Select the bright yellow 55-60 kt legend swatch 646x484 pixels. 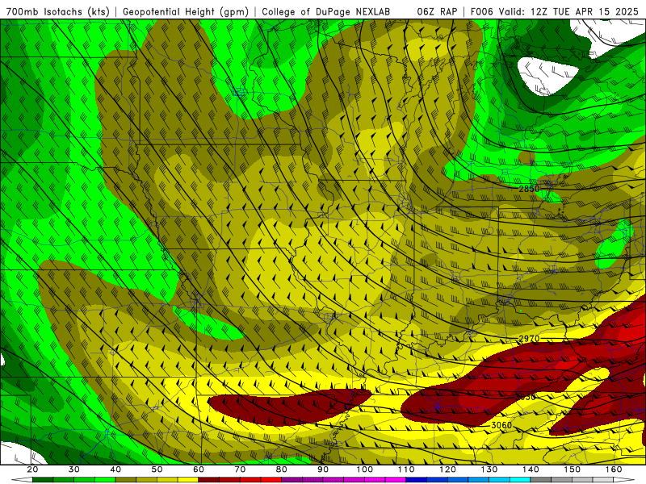[188, 480]
